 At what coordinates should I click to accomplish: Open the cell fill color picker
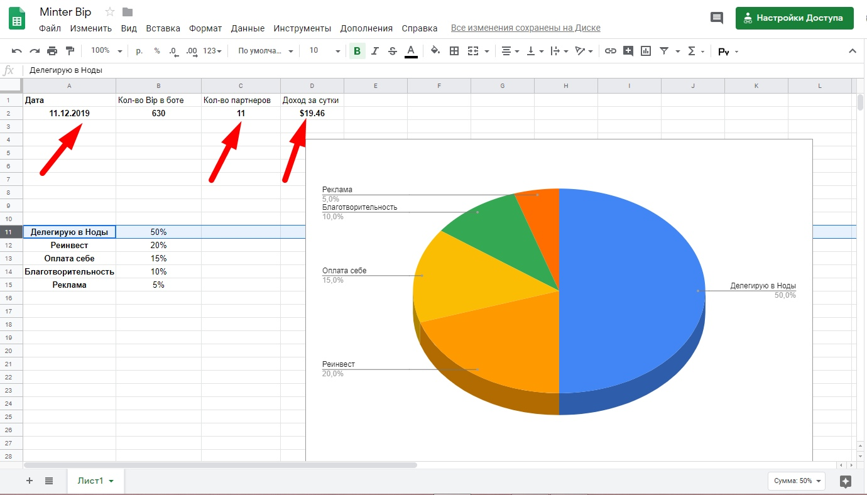pyautogui.click(x=435, y=51)
